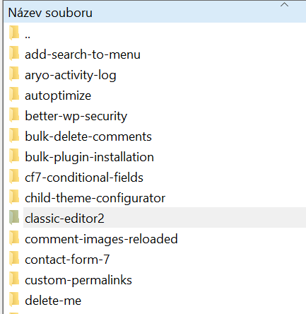Toggle sort order with the header arrow

[284, 4]
